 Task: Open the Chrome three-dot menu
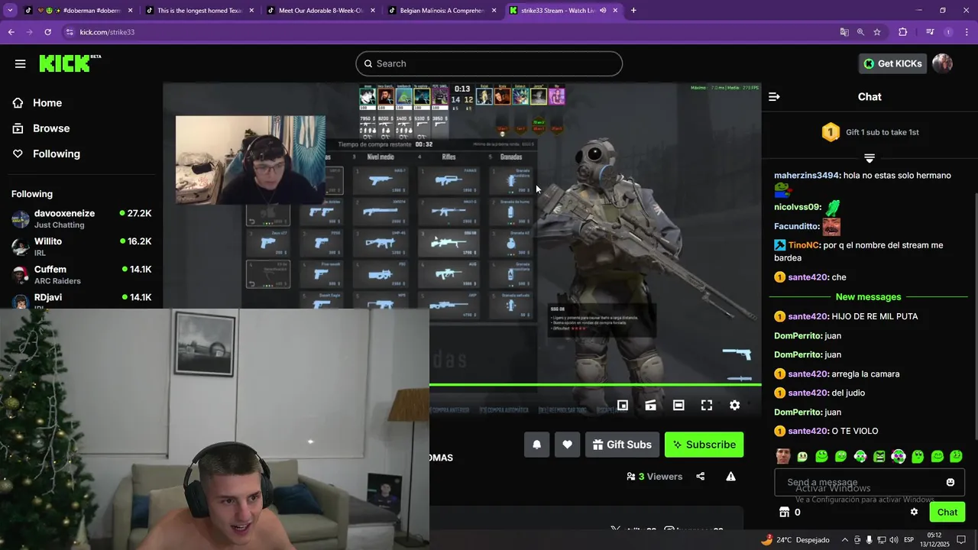[x=967, y=32]
